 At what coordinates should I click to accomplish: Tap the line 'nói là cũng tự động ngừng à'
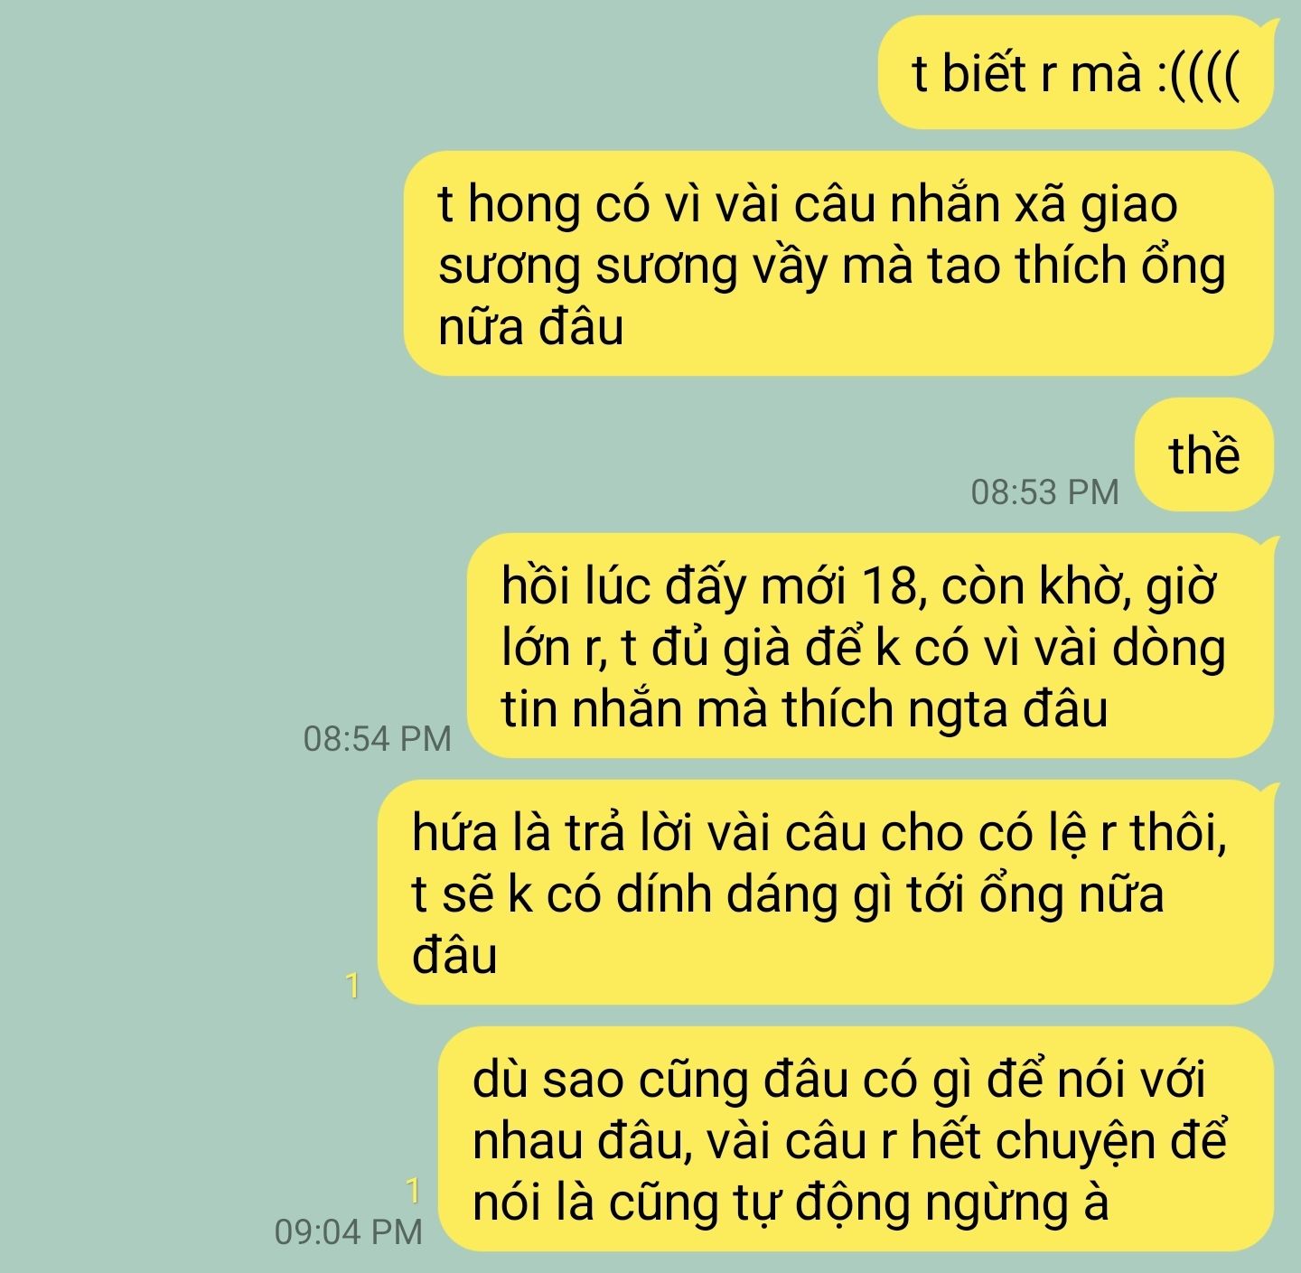tap(791, 1203)
